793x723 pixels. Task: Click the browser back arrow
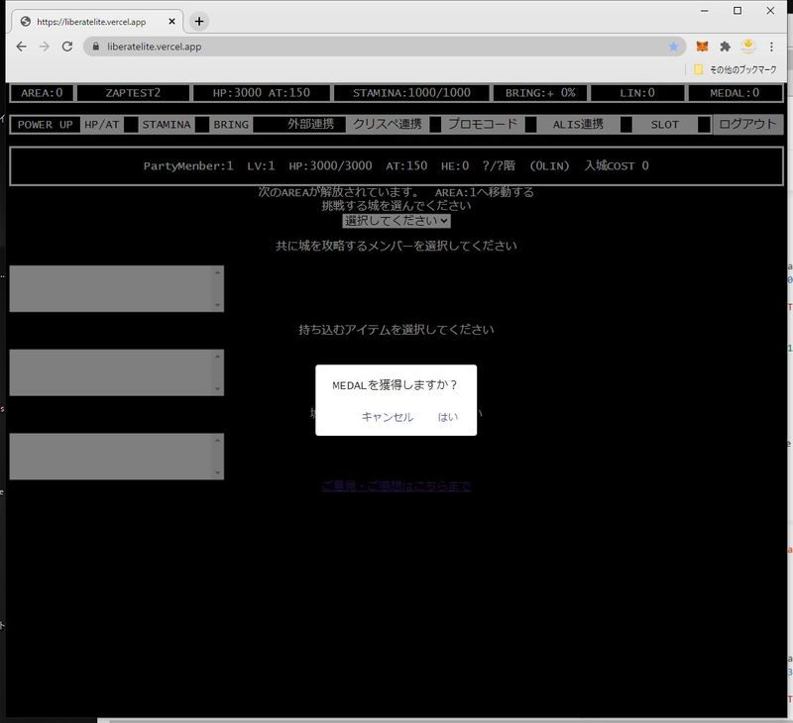point(22,47)
